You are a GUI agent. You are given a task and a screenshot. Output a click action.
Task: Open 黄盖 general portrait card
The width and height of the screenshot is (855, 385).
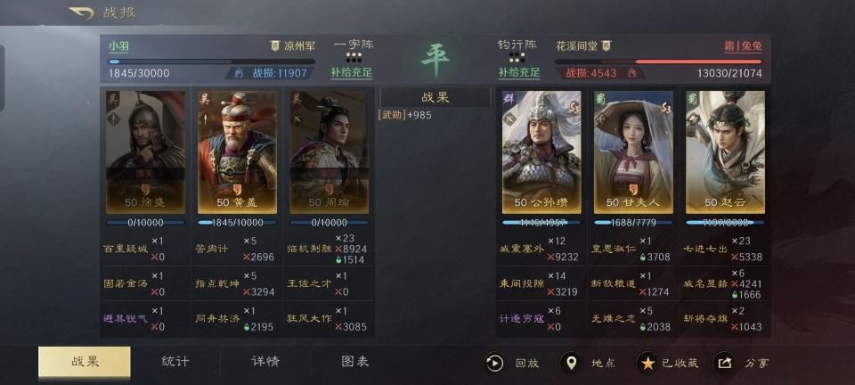[237, 152]
